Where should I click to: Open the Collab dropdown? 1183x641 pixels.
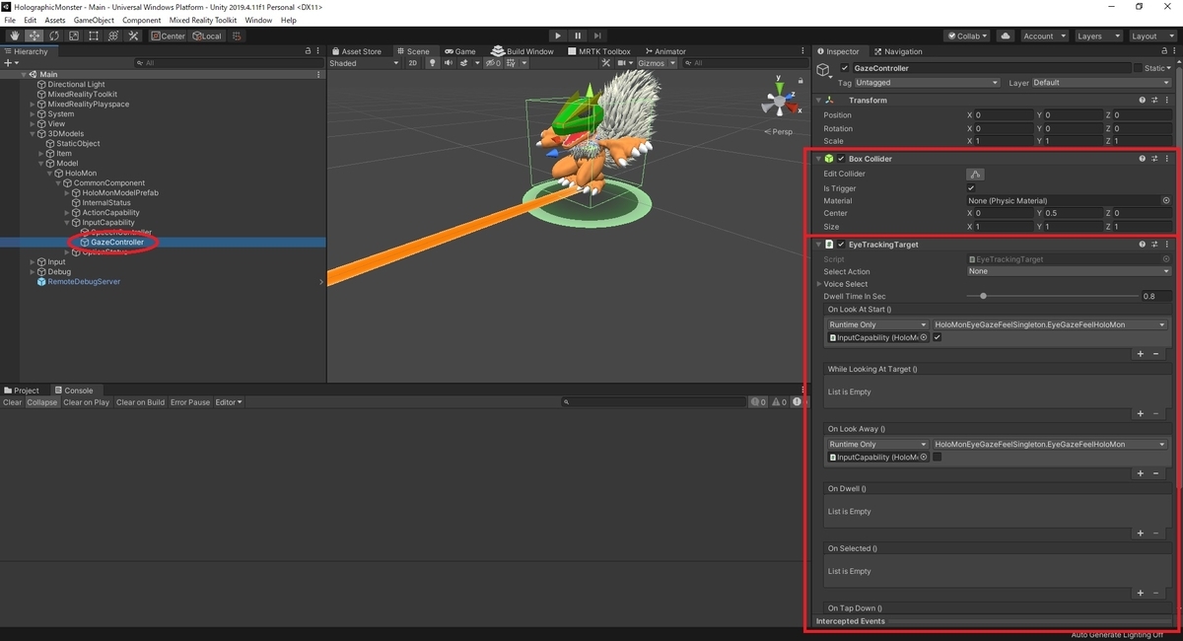tap(966, 36)
